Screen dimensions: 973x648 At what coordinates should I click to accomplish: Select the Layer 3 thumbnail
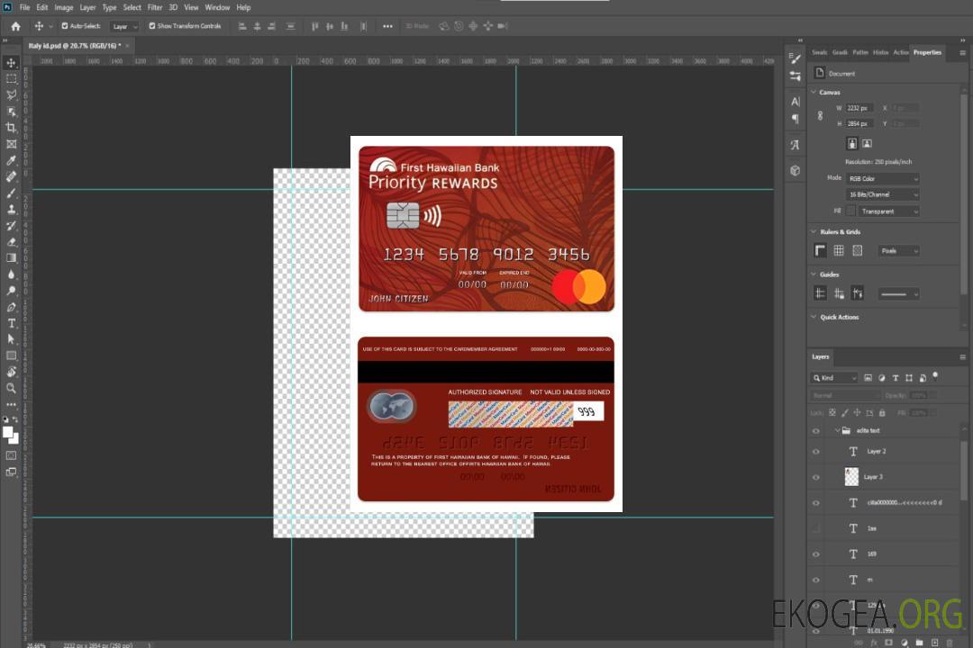[851, 477]
